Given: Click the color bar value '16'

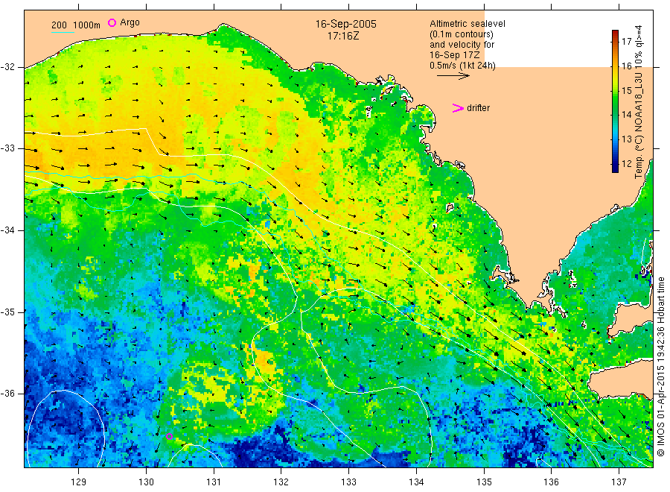Looking at the screenshot, I should point(626,66).
